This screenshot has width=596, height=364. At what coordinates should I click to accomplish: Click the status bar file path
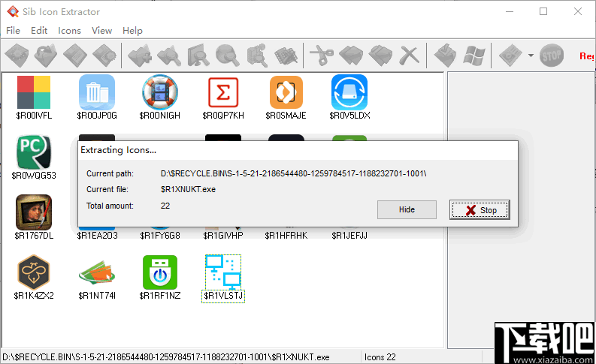(x=166, y=357)
